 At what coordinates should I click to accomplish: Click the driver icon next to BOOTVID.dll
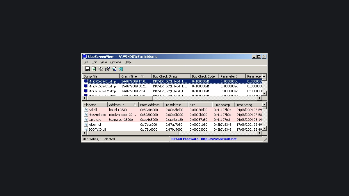[86, 130]
